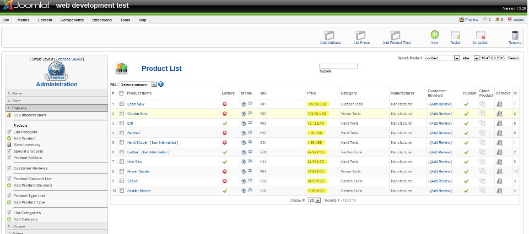The height and width of the screenshot is (234, 529).
Task: Tick the select-all header checkbox
Action: click(x=122, y=93)
